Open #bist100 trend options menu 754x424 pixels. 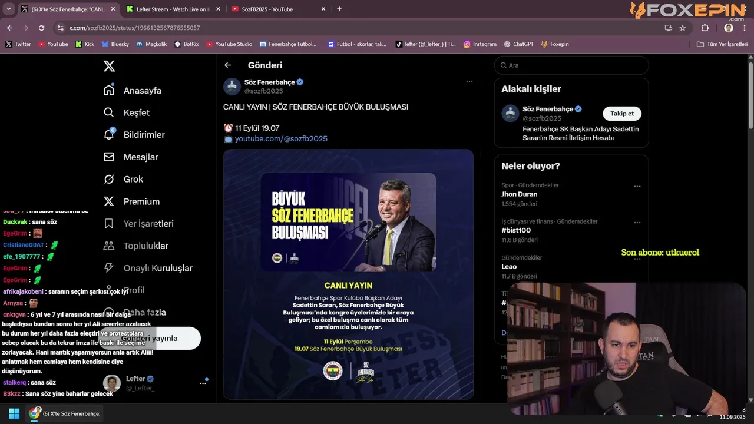point(637,223)
